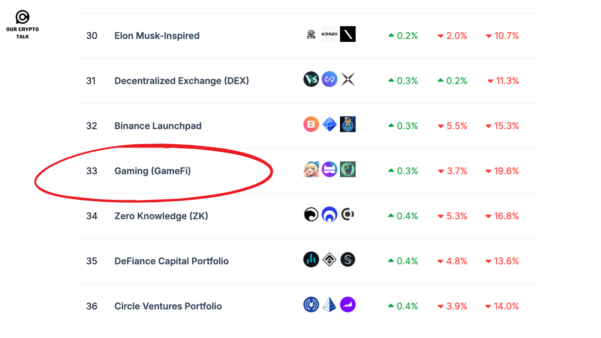The height and width of the screenshot is (338, 601).
Task: Open the Elon Musk-Inspired category
Action: 157,36
